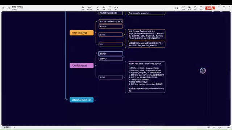
Task: Click the red upgrade button
Action: coord(210,8)
